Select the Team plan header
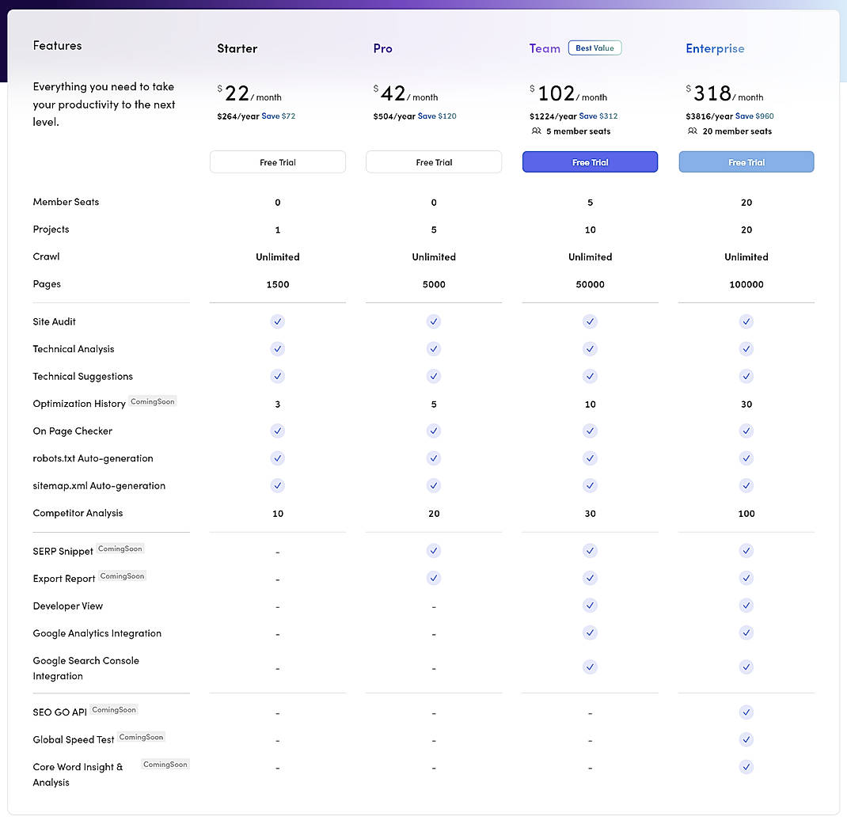This screenshot has height=824, width=847. (x=545, y=48)
